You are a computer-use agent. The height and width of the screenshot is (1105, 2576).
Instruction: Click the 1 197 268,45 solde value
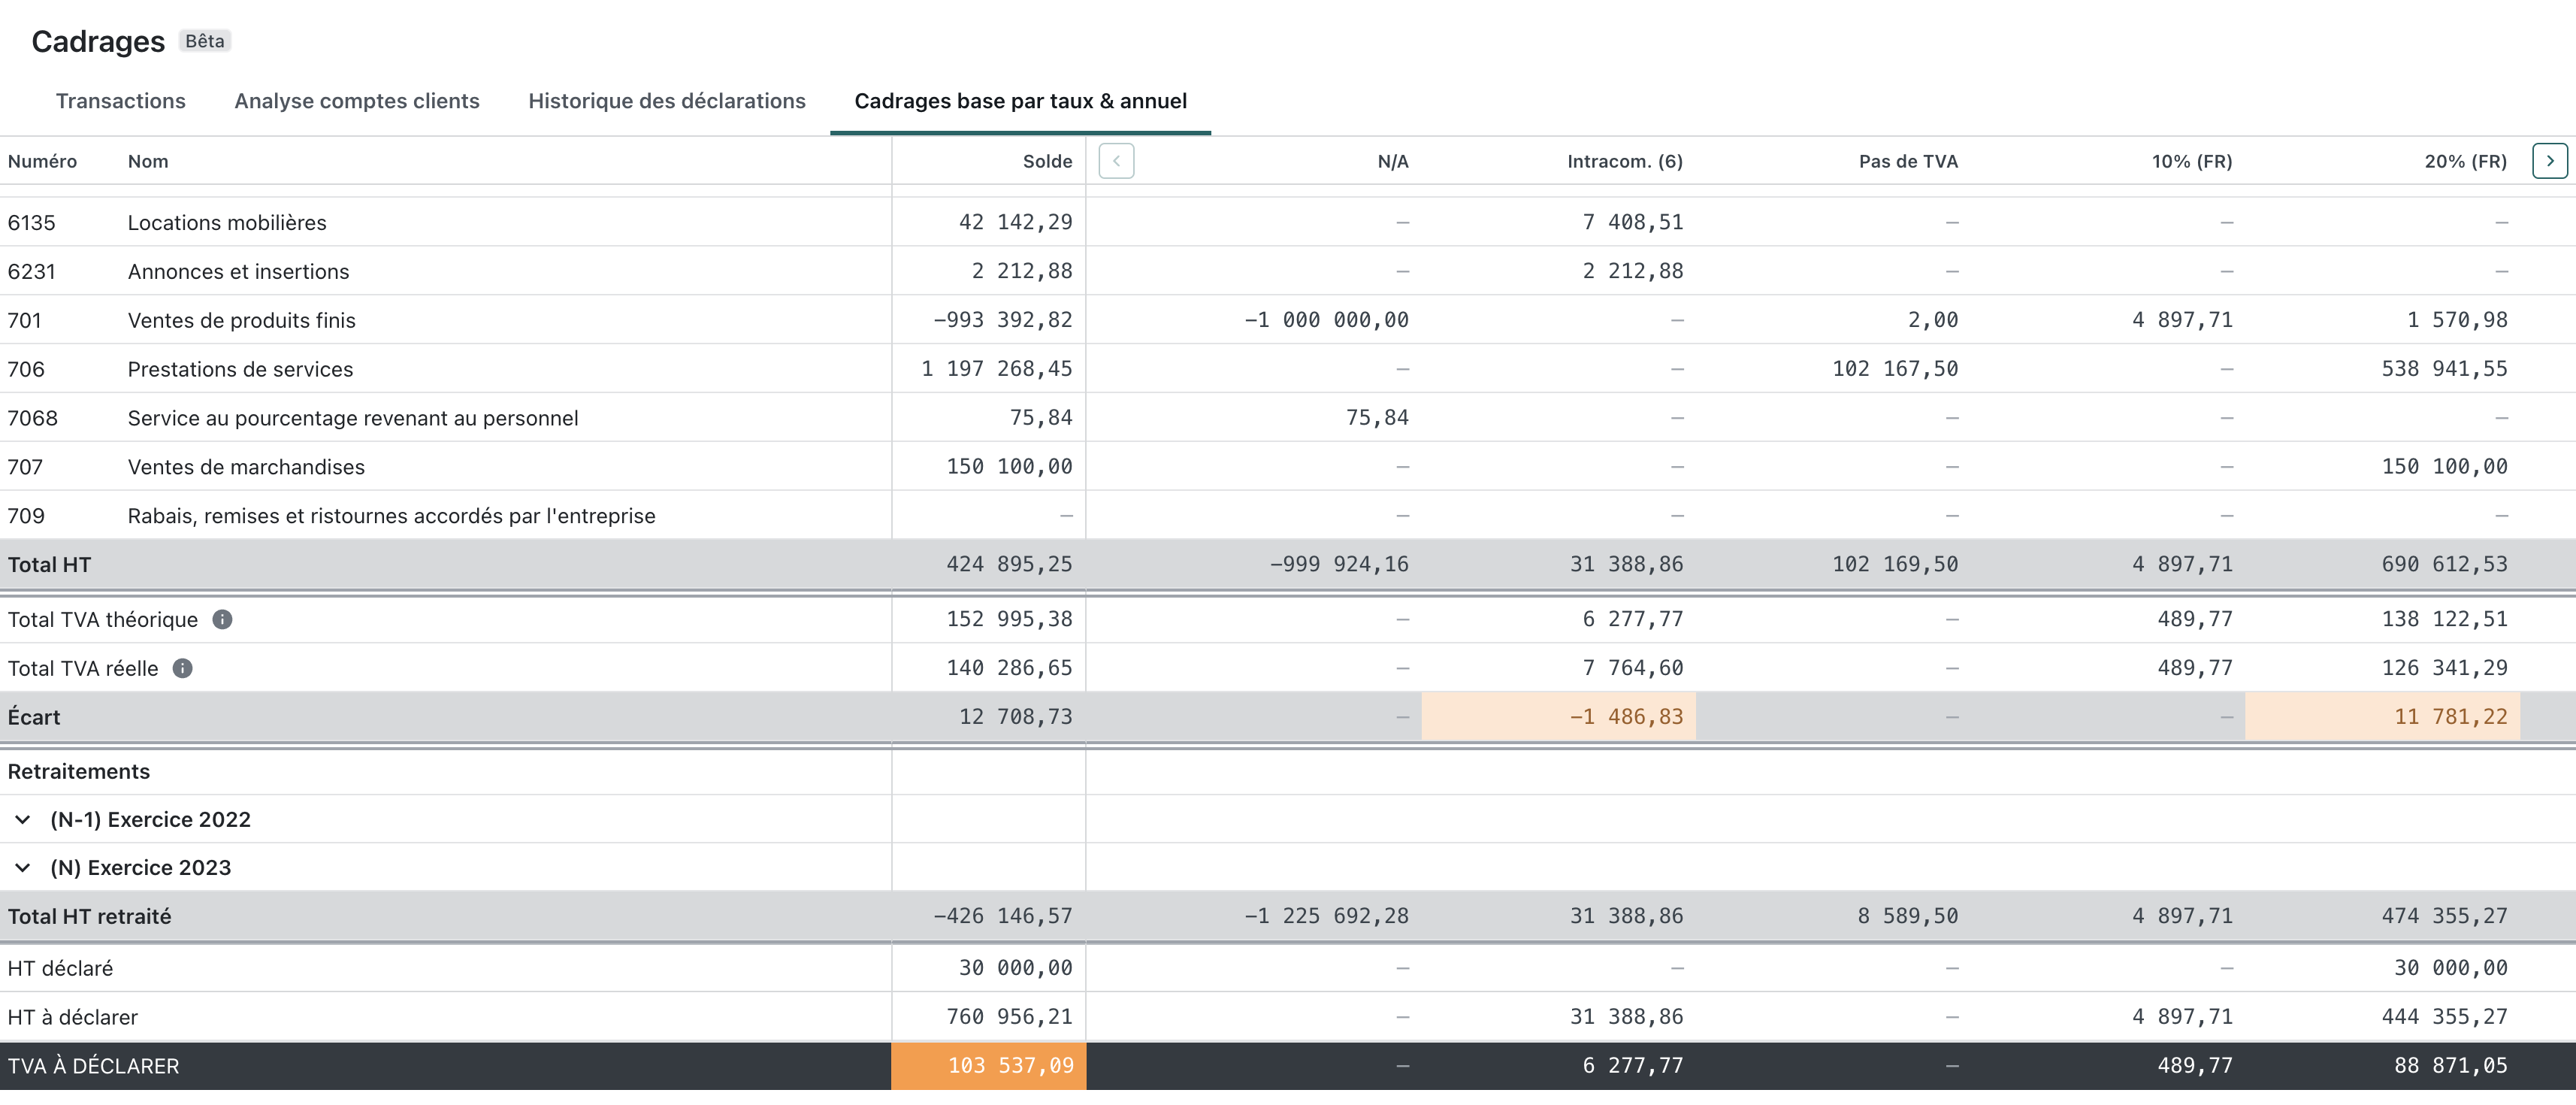point(996,369)
